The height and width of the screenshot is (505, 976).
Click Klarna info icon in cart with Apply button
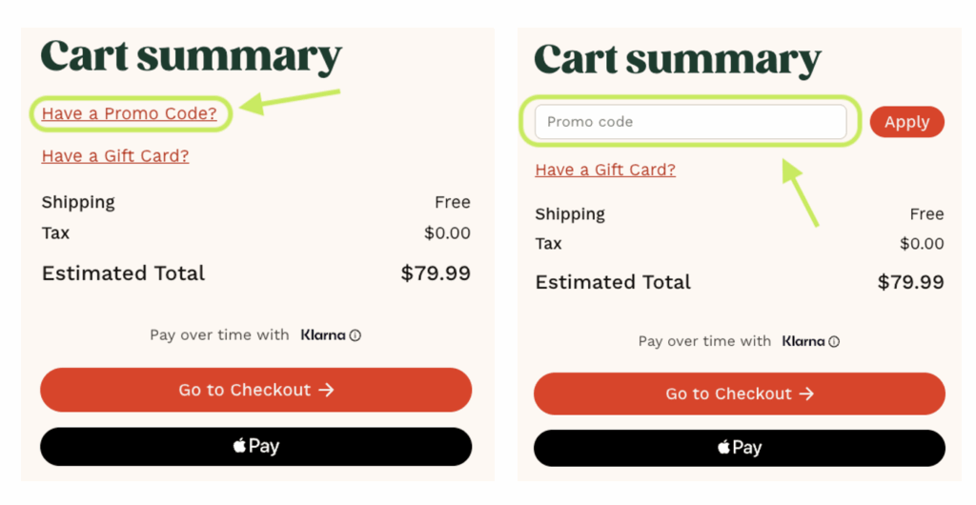pos(834,341)
